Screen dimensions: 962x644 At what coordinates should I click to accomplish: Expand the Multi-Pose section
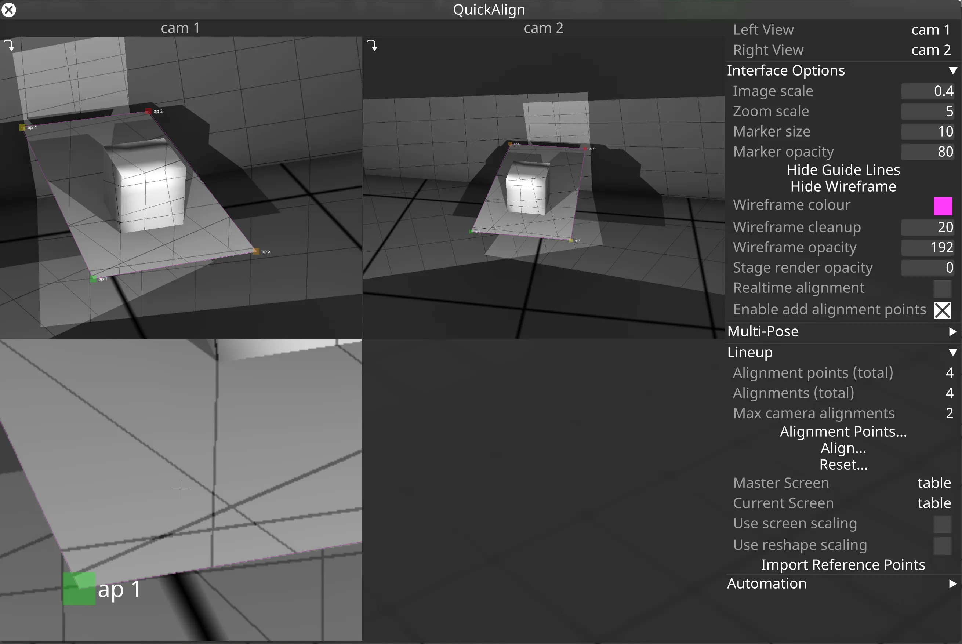point(952,332)
